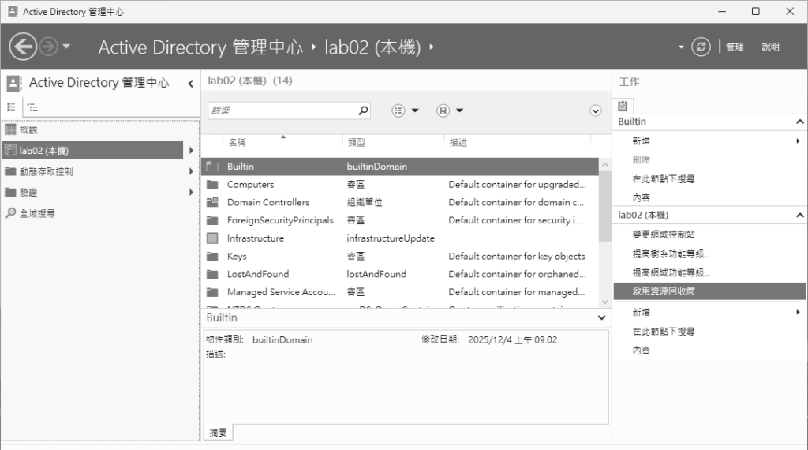Click 提高網域功能等級 task

[x=671, y=272]
